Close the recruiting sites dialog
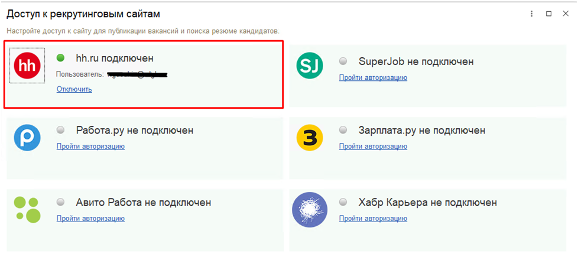The height and width of the screenshot is (257, 578). point(566,14)
